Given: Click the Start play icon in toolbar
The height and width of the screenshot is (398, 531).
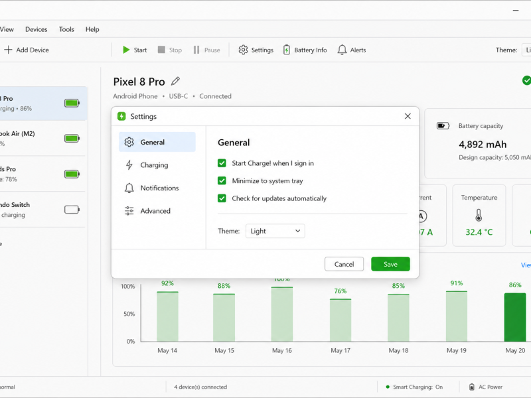Looking at the screenshot, I should 126,50.
